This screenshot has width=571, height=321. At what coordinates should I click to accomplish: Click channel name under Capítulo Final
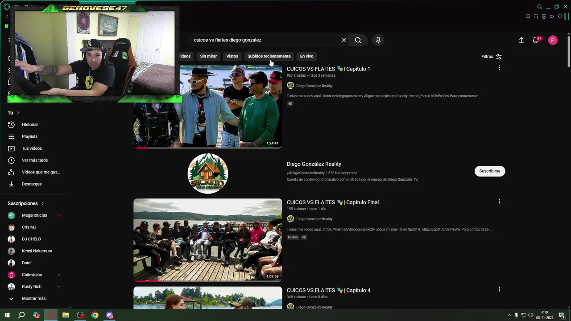click(x=314, y=219)
